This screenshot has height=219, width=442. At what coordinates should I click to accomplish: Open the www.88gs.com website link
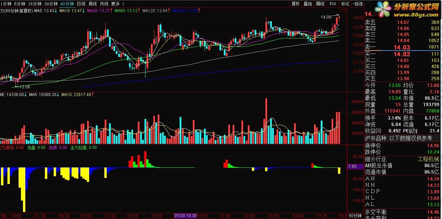(416, 14)
